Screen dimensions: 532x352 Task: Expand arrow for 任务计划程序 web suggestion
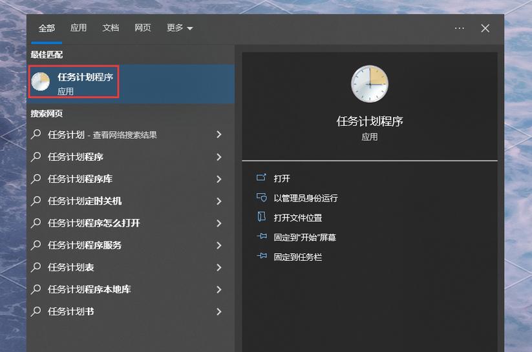point(219,157)
